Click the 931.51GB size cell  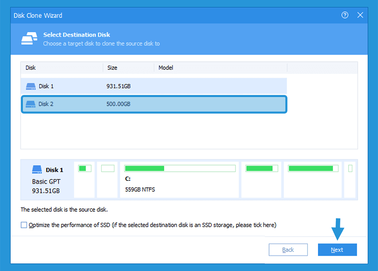(119, 86)
